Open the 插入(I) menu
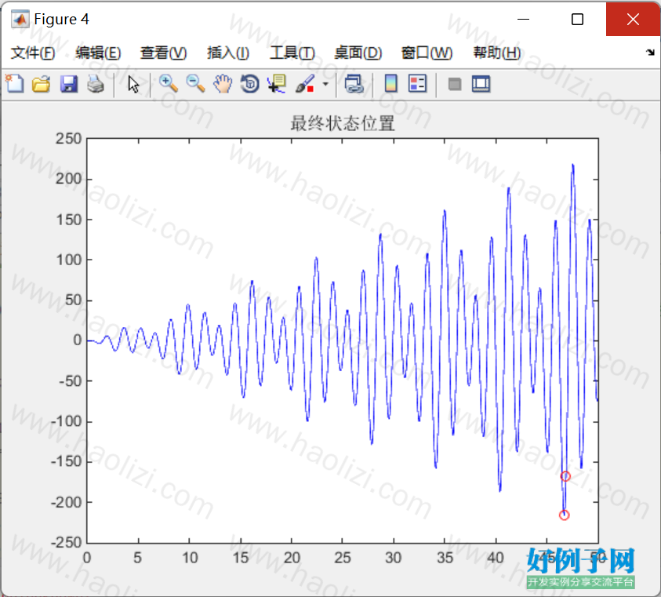The width and height of the screenshot is (661, 597). 227,53
